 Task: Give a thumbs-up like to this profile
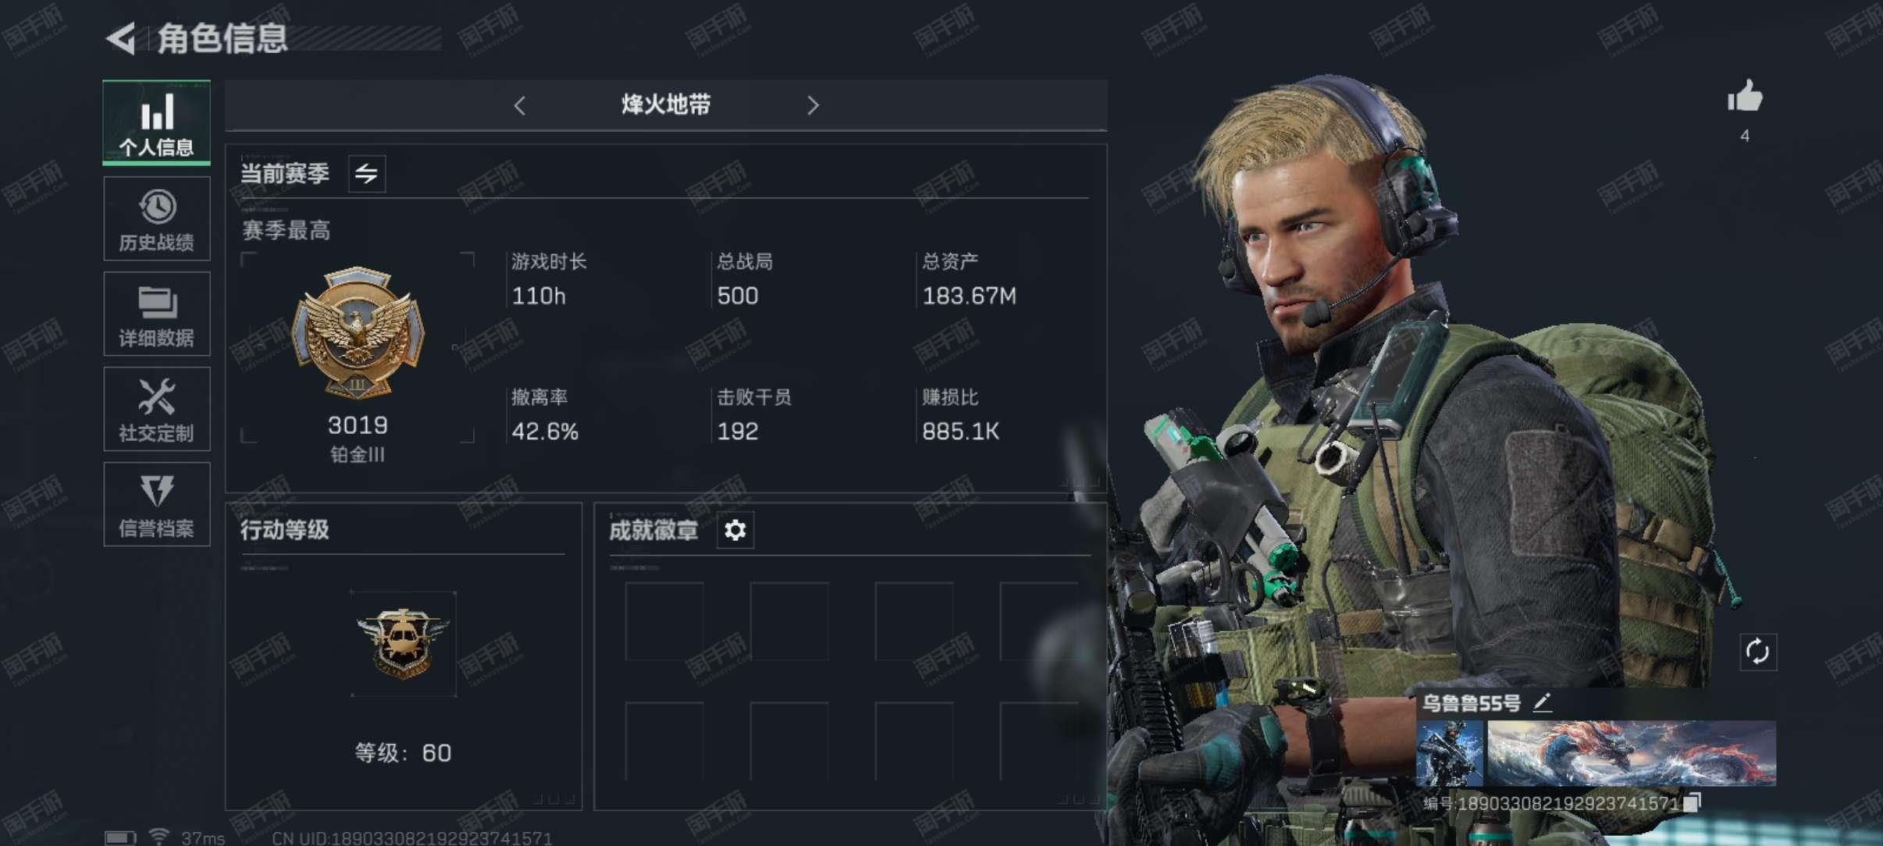[x=1745, y=98]
